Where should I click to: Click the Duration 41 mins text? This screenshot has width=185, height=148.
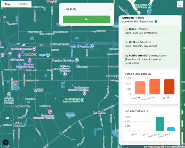(133, 18)
